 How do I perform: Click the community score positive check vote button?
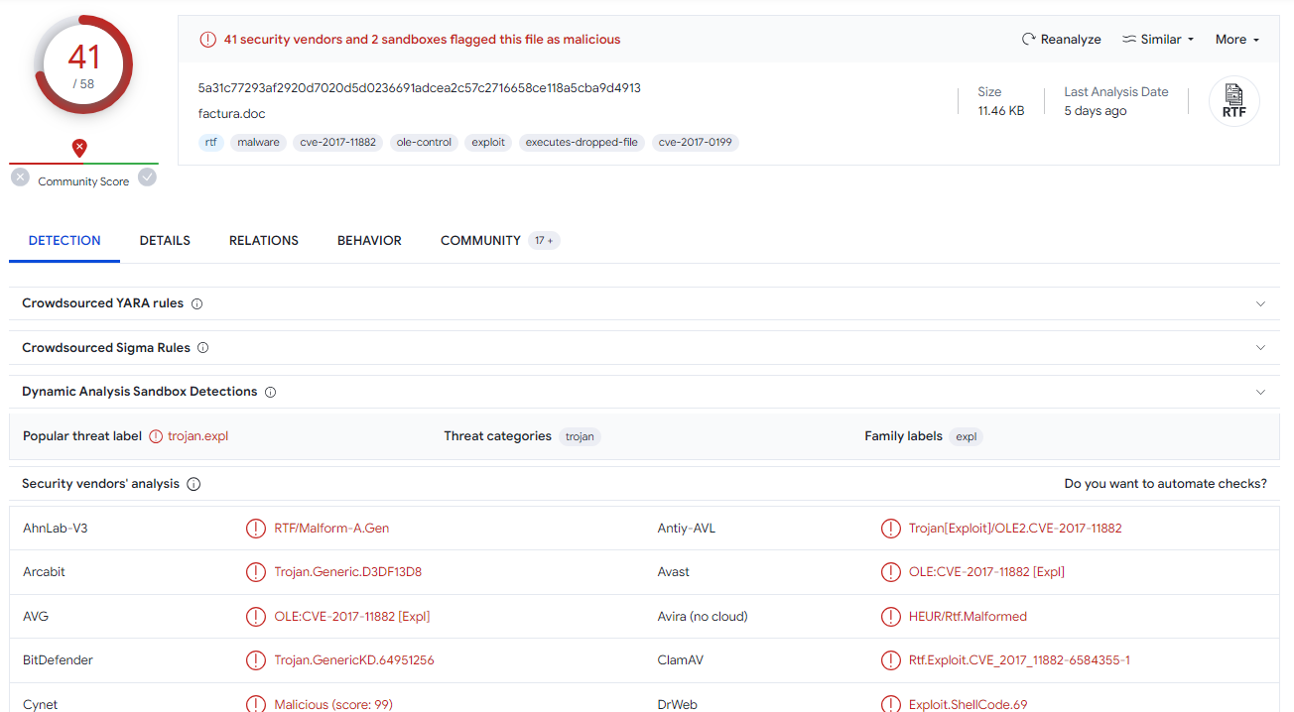(x=147, y=178)
